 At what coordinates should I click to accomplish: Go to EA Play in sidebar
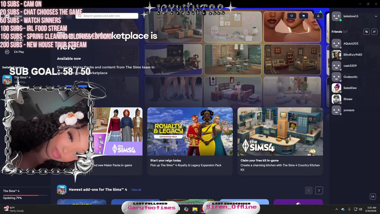19,52
